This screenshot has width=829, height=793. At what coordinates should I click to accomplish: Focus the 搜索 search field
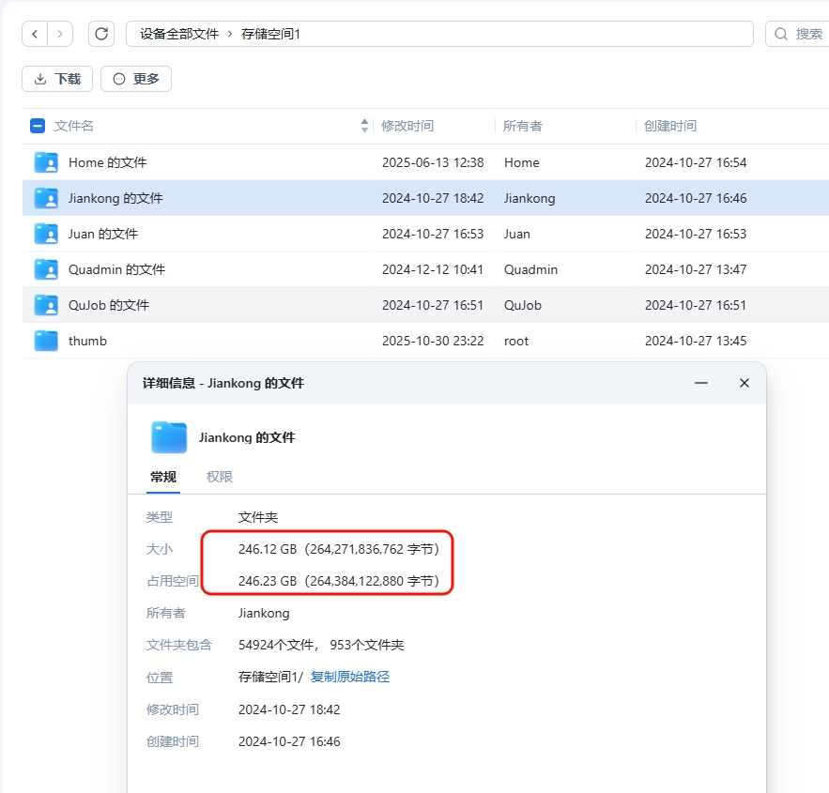tap(797, 34)
